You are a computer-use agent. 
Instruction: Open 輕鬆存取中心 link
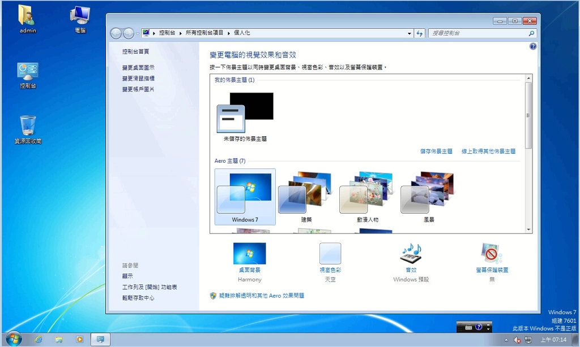point(138,297)
